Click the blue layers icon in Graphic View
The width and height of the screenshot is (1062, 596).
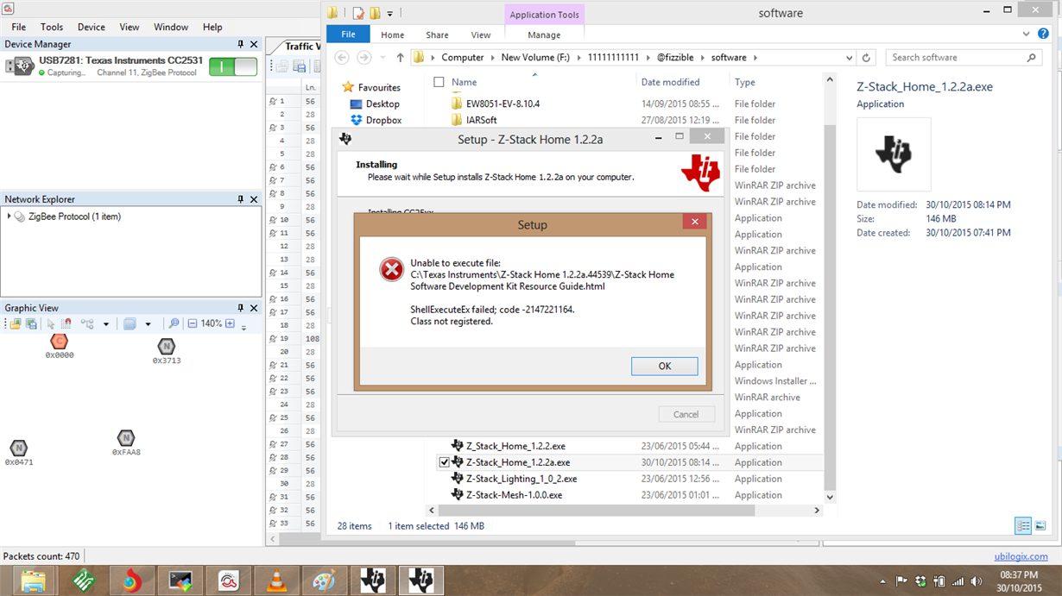click(130, 324)
